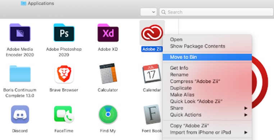Click the magnifier icon in Search field

164,12
